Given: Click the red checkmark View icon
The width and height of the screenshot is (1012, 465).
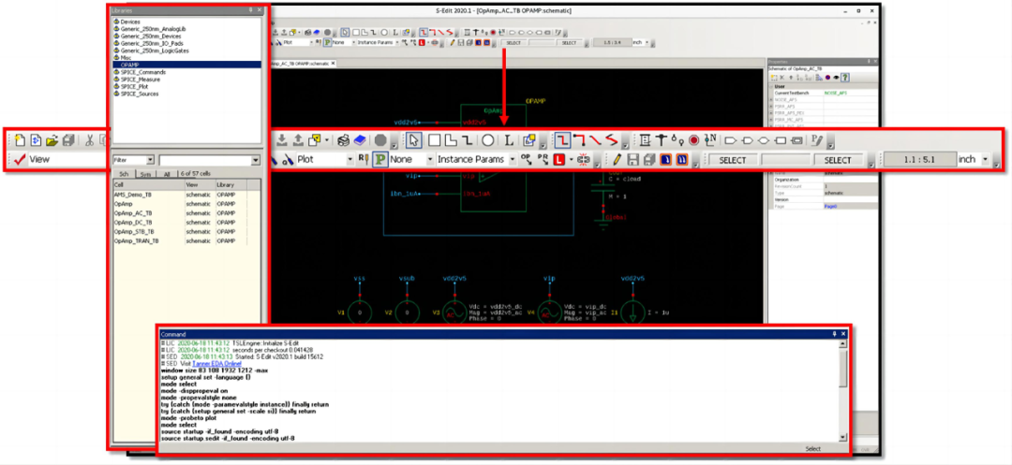Looking at the screenshot, I should coord(20,159).
